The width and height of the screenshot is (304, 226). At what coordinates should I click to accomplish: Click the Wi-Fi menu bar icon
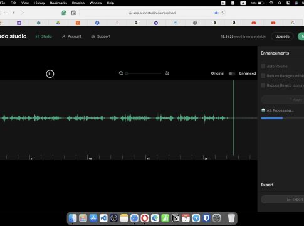271,3
